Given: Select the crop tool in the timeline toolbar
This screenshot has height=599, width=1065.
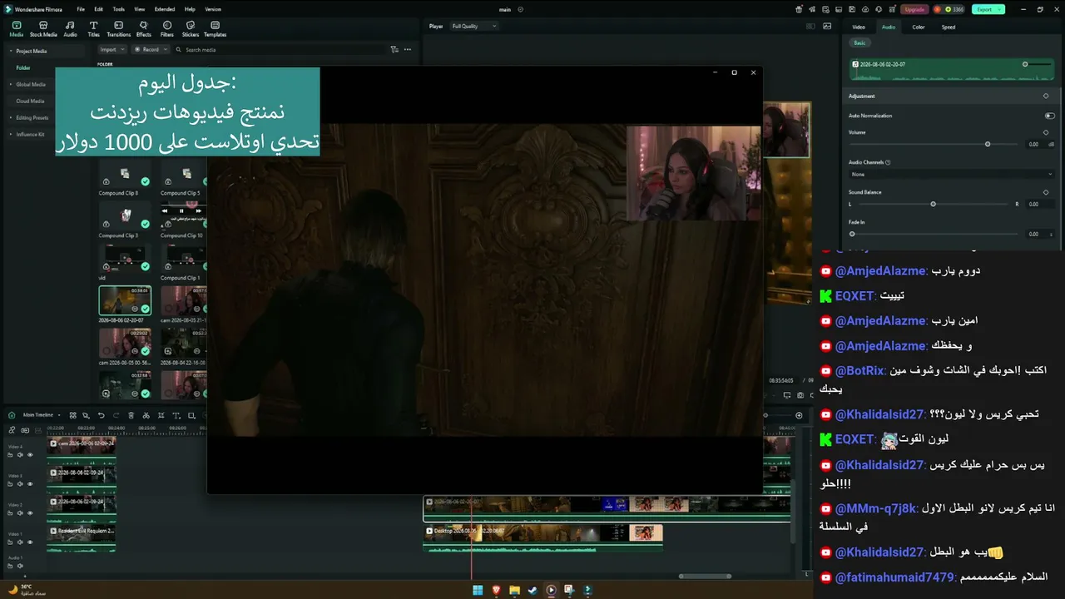Looking at the screenshot, I should [161, 415].
